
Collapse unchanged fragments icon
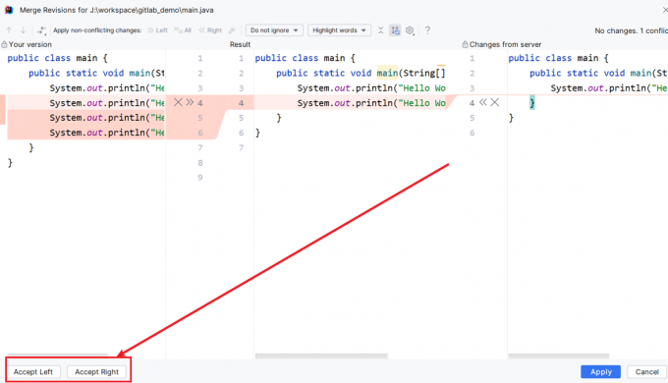pos(380,30)
